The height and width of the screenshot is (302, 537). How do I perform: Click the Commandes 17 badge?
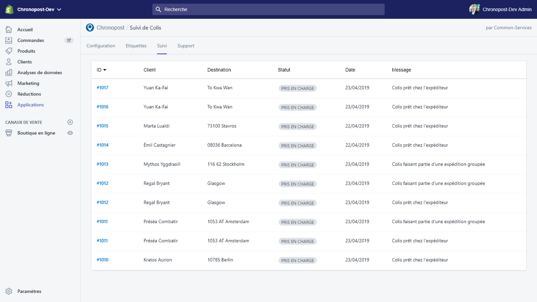[x=69, y=40]
